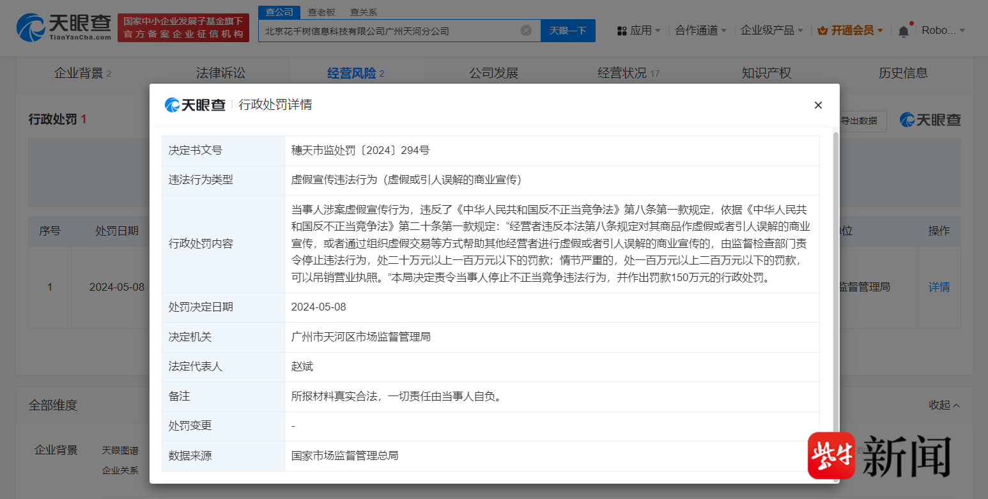
Task: Open the 开通会员 membership dropdown
Action: click(x=851, y=31)
